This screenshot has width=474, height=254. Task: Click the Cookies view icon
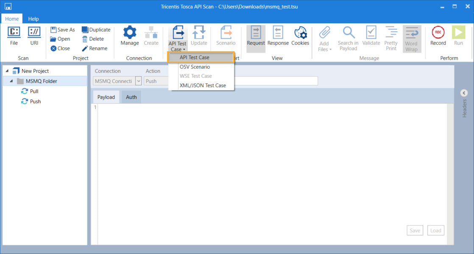pos(300,33)
